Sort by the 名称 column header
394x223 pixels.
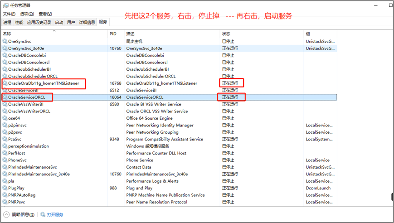(54, 34)
